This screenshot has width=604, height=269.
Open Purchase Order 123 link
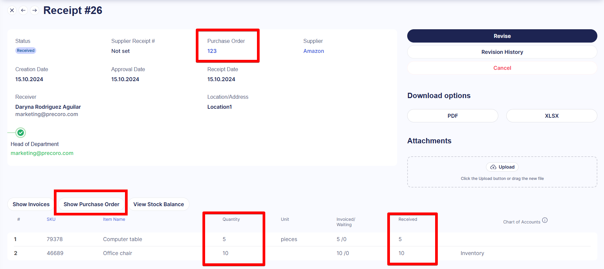coord(212,51)
